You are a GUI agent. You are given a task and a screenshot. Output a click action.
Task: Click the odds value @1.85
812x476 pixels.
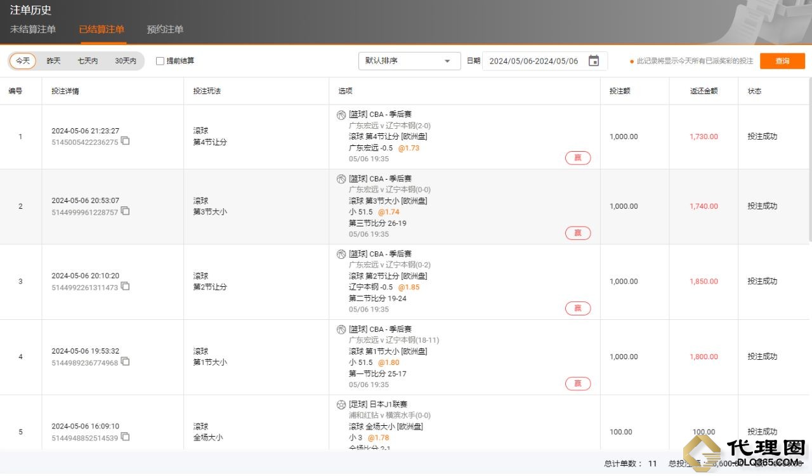[x=409, y=287]
